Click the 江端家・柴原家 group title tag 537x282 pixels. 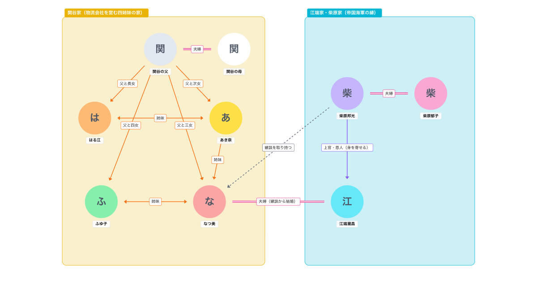tap(345, 13)
